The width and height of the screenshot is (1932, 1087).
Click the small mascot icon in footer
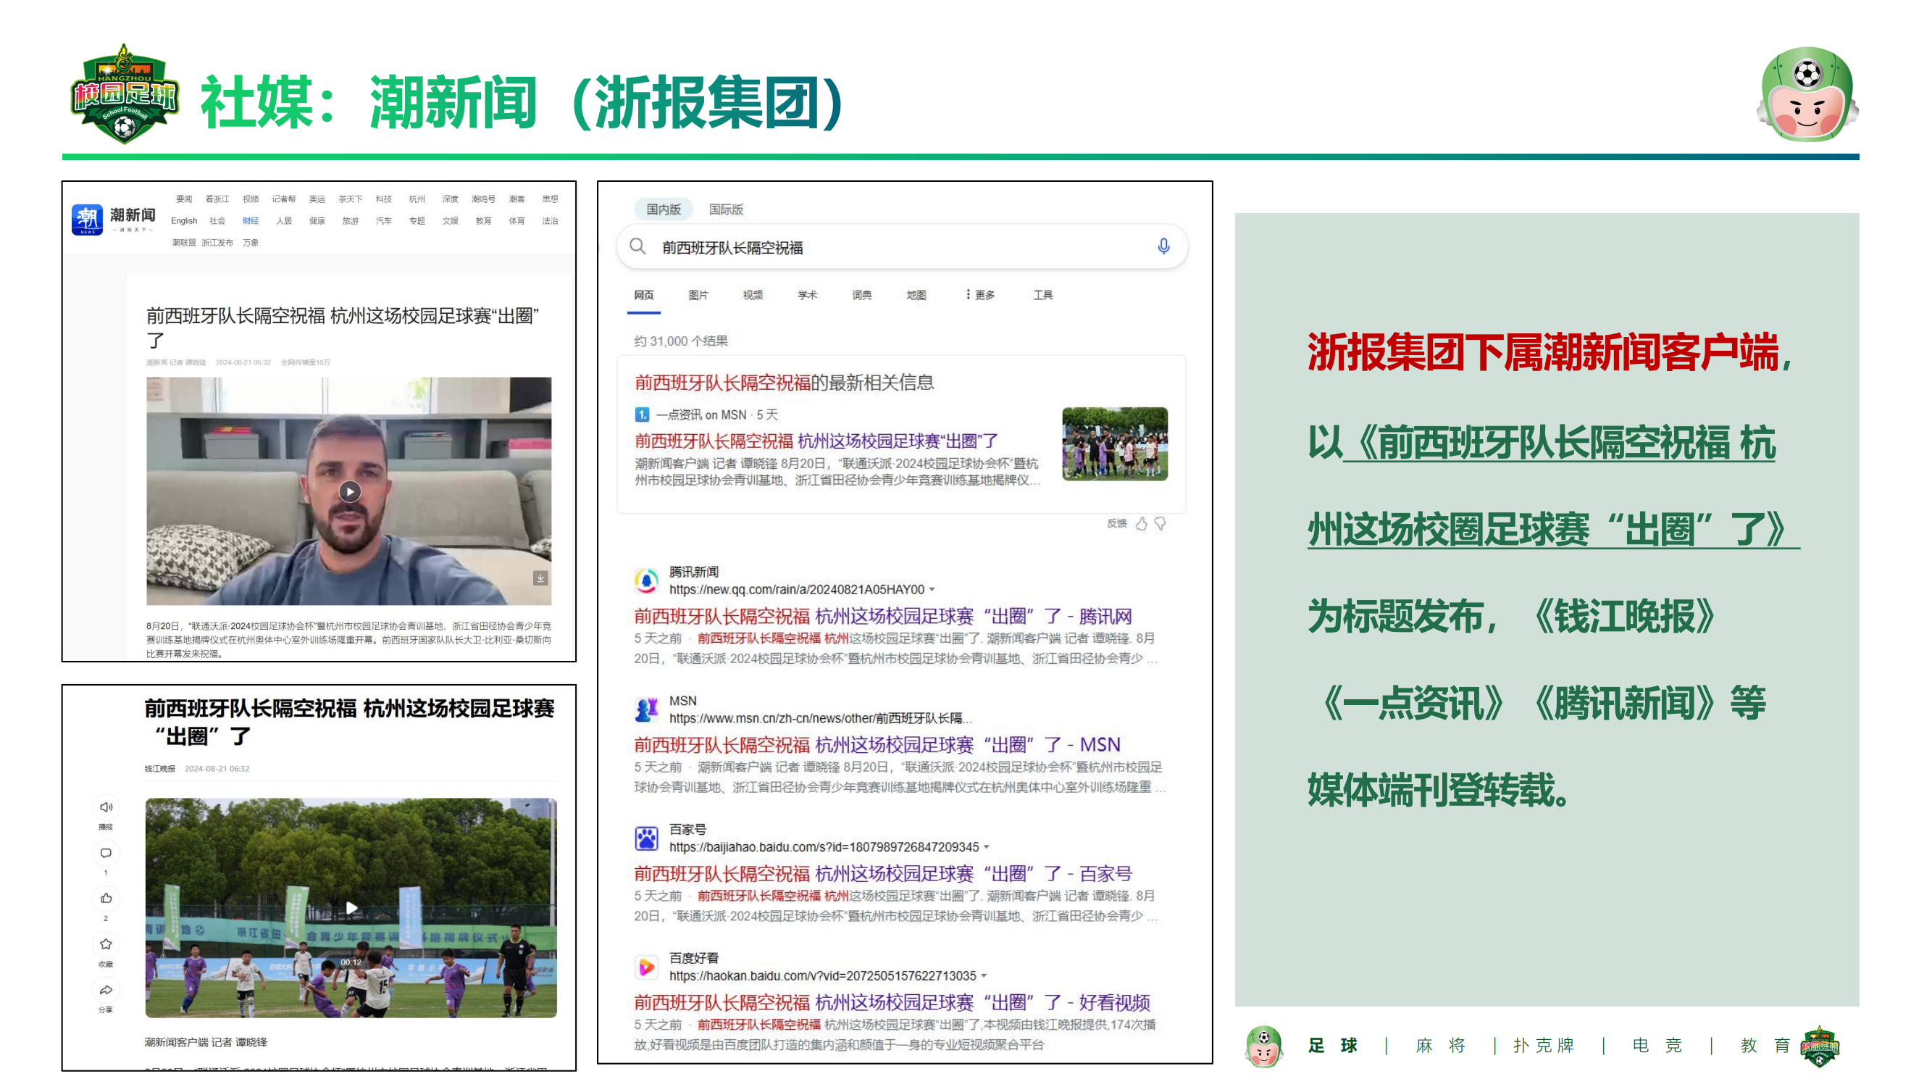pyautogui.click(x=1265, y=1046)
